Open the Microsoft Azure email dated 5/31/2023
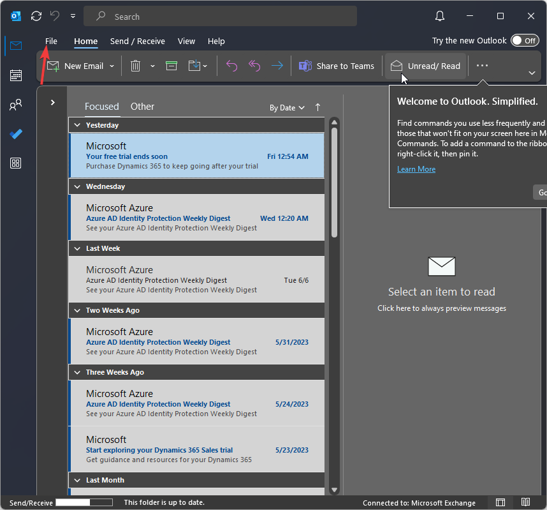This screenshot has width=547, height=510. pos(197,341)
